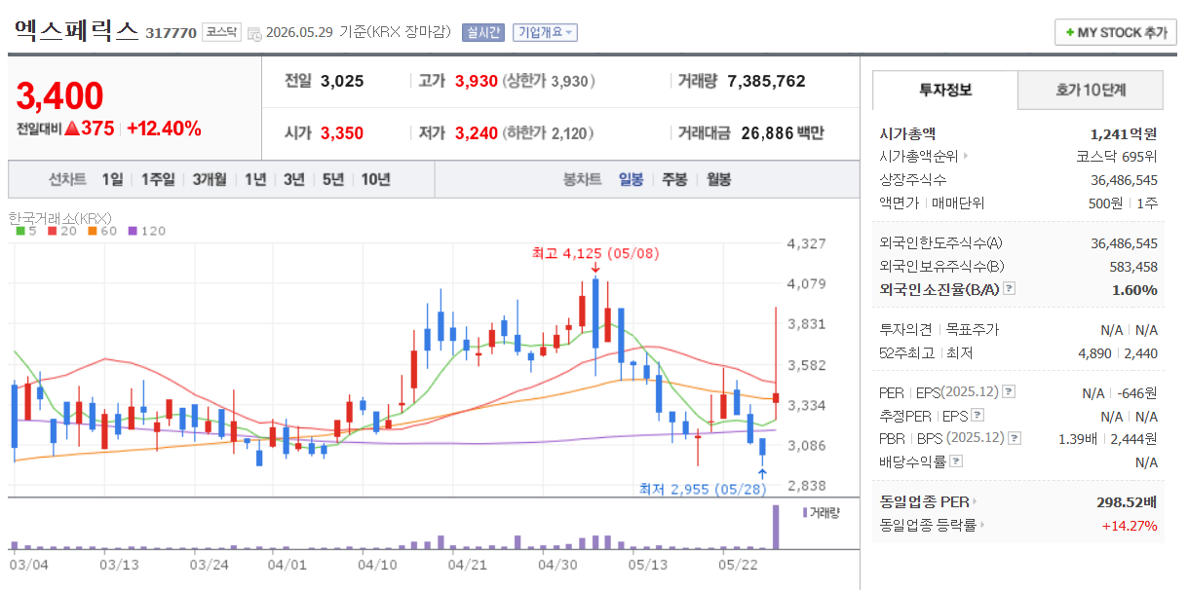Click the 거래량 value 7,385,762
The image size is (1188, 590).
(767, 81)
